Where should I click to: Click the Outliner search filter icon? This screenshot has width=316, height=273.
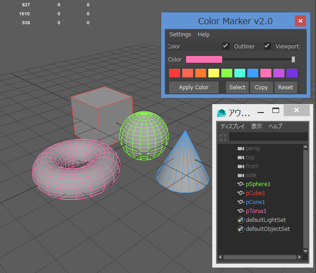223,138
